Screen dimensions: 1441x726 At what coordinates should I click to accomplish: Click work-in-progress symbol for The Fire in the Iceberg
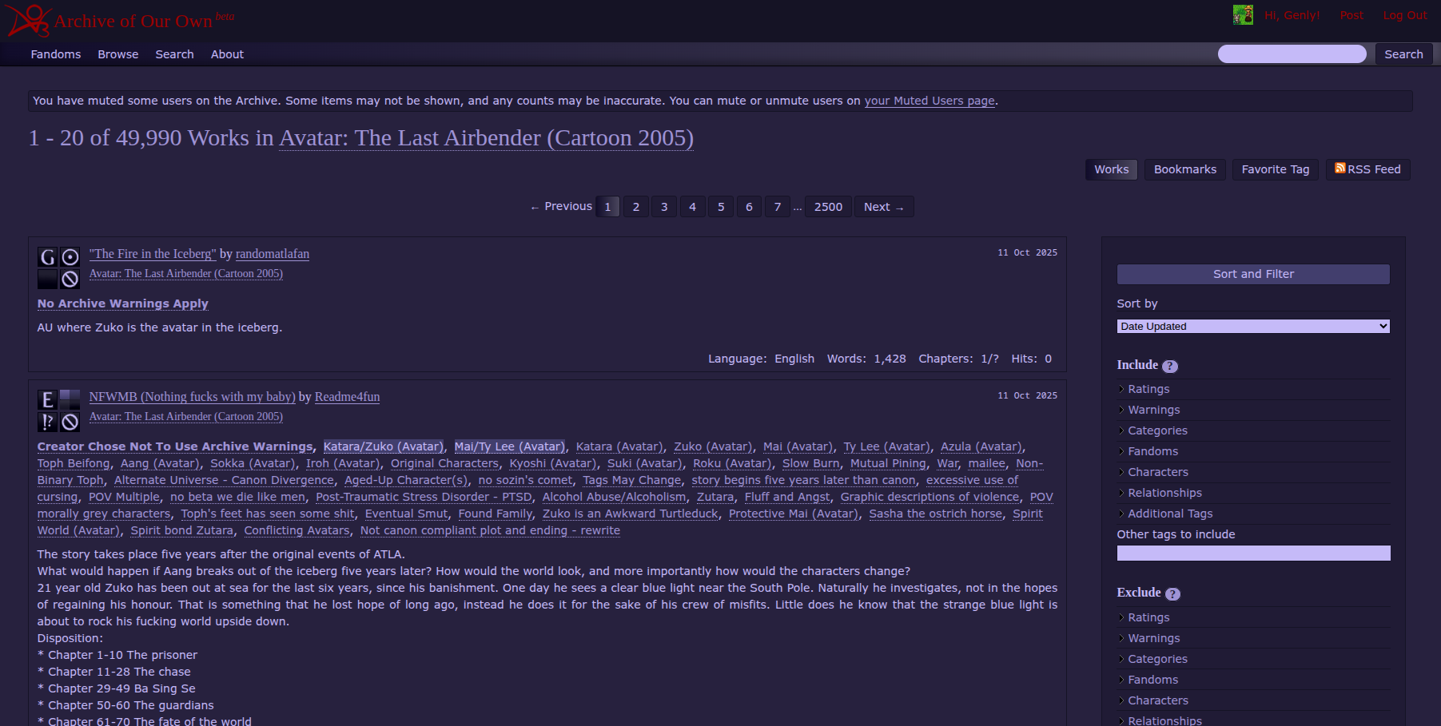point(70,279)
